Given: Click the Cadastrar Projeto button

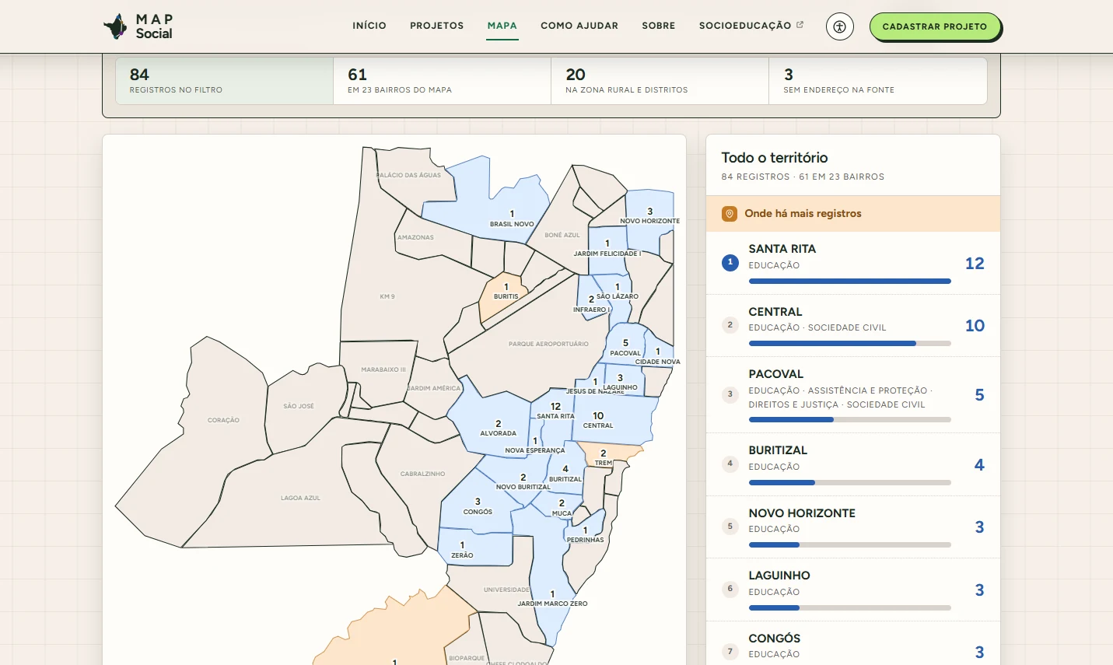Looking at the screenshot, I should tap(935, 26).
